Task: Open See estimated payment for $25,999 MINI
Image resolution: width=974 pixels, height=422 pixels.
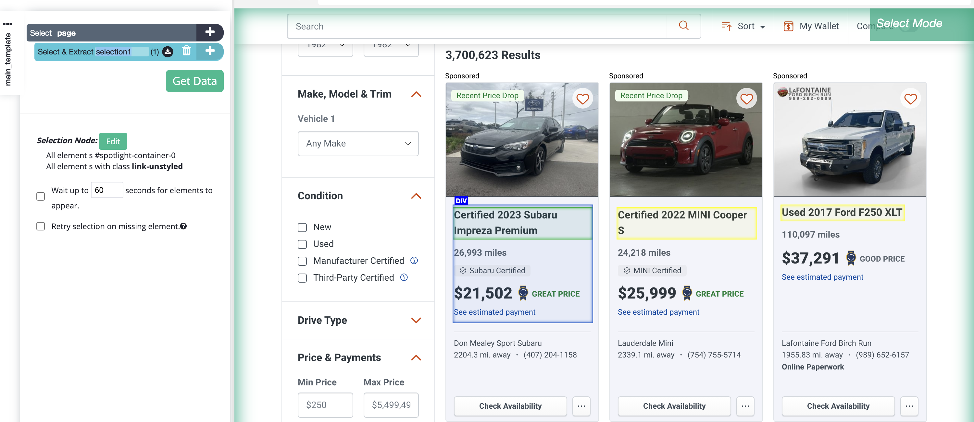Action: coord(658,312)
